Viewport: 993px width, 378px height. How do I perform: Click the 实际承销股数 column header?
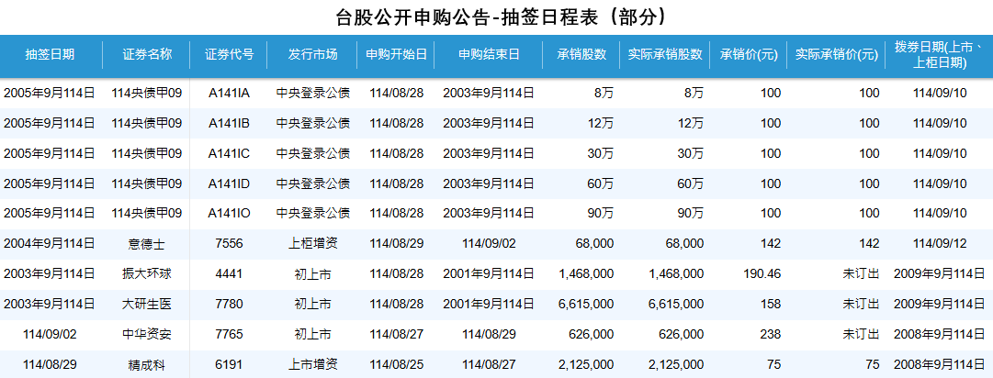665,54
